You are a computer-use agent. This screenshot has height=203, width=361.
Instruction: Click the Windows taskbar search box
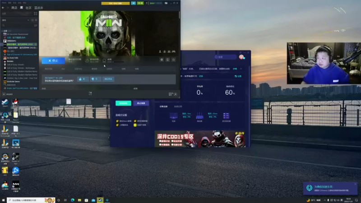pyautogui.click(x=31, y=200)
